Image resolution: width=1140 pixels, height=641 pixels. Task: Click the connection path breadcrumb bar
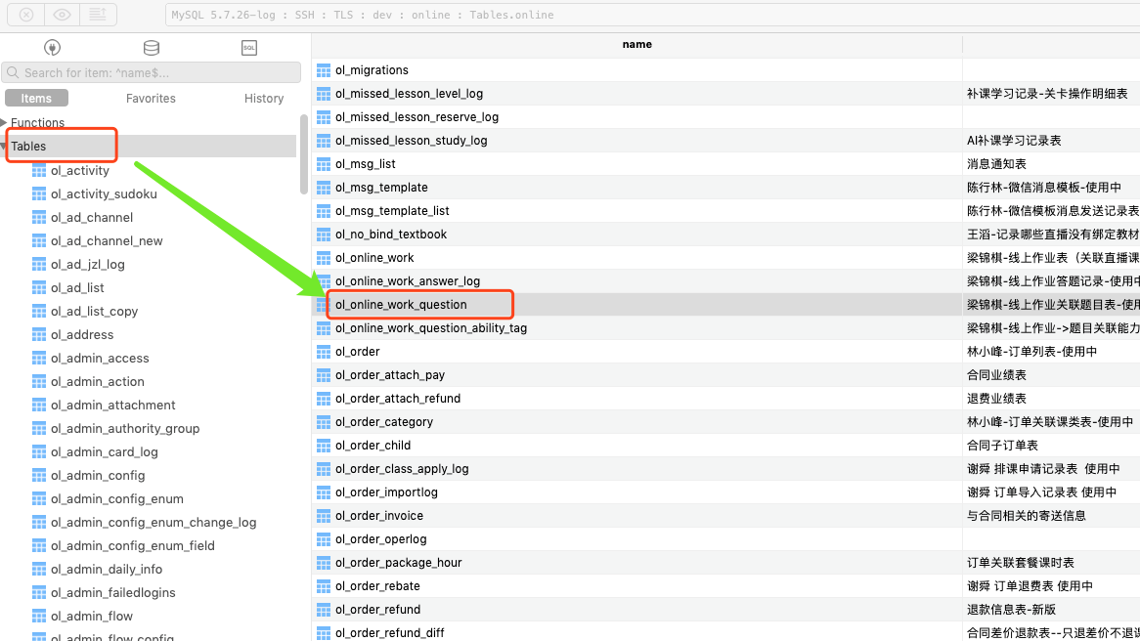point(652,15)
